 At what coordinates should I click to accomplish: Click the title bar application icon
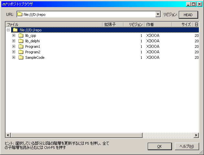pos(4,4)
